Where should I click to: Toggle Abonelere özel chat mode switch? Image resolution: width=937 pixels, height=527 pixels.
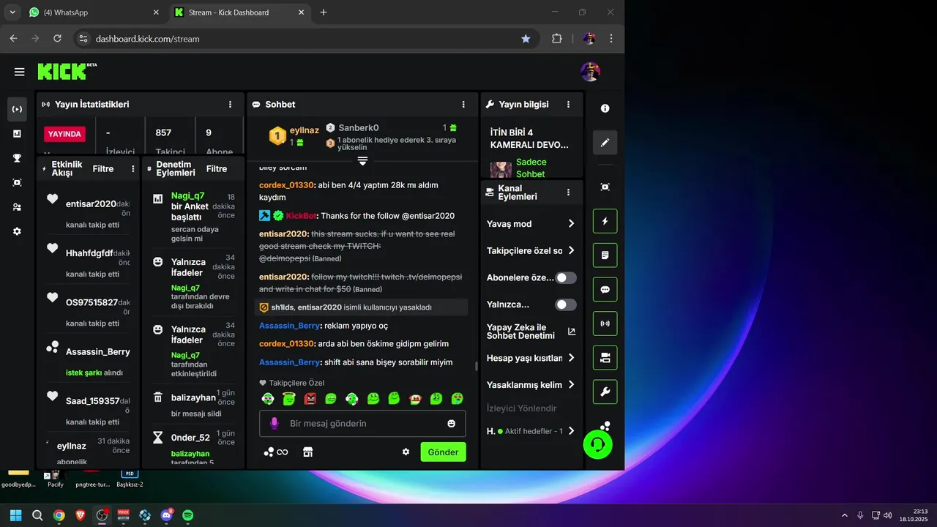(x=566, y=277)
